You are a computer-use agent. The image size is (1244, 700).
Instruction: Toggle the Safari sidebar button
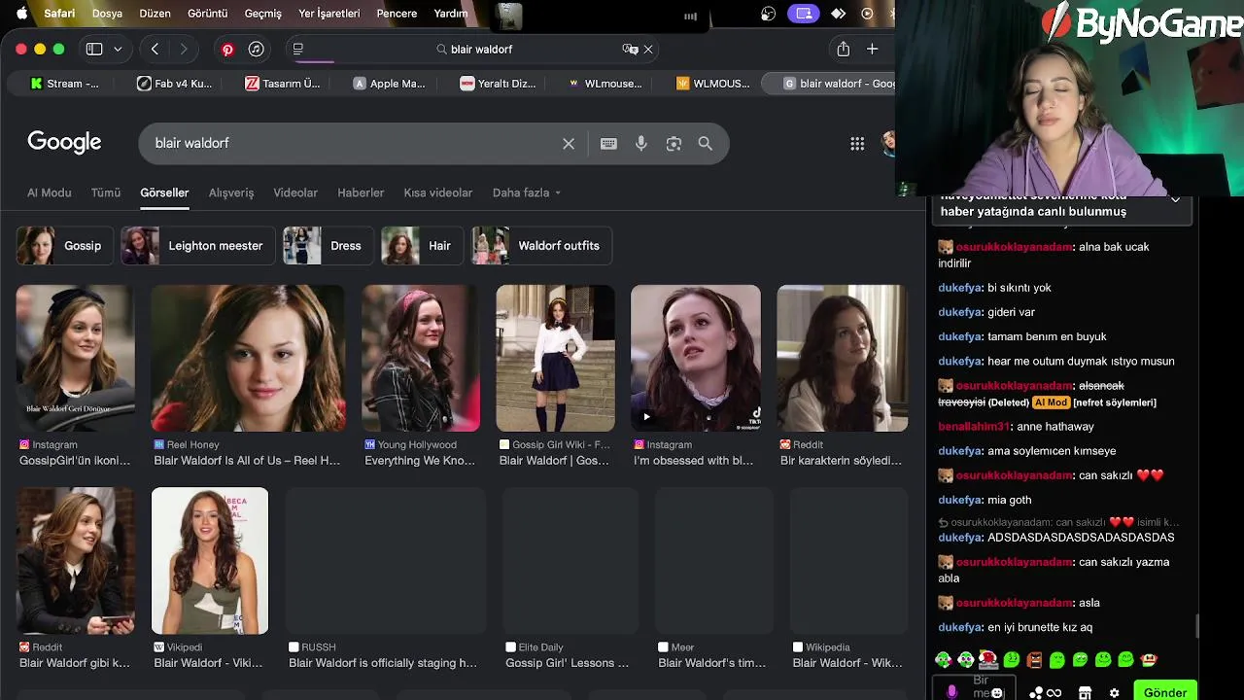pos(94,49)
